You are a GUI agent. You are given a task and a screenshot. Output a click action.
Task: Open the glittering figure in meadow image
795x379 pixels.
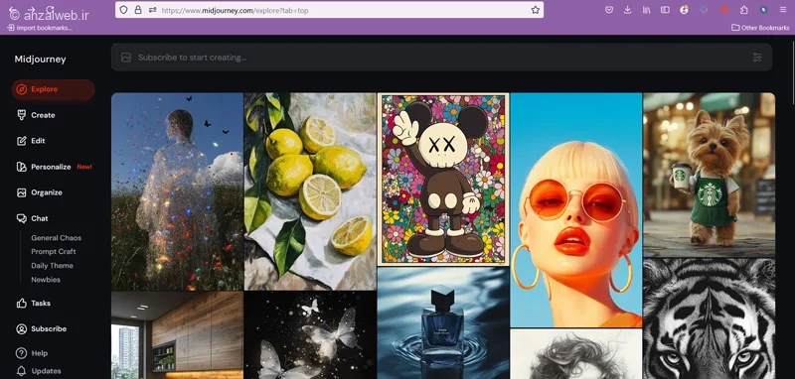(x=178, y=191)
